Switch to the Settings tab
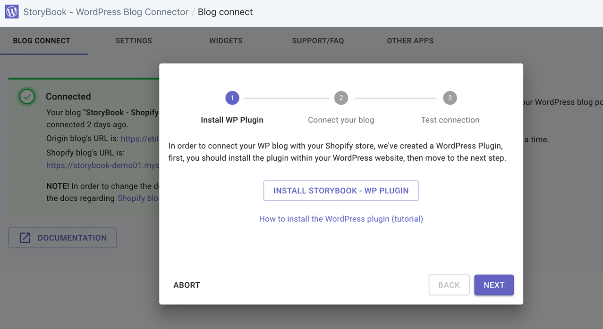 (x=134, y=41)
